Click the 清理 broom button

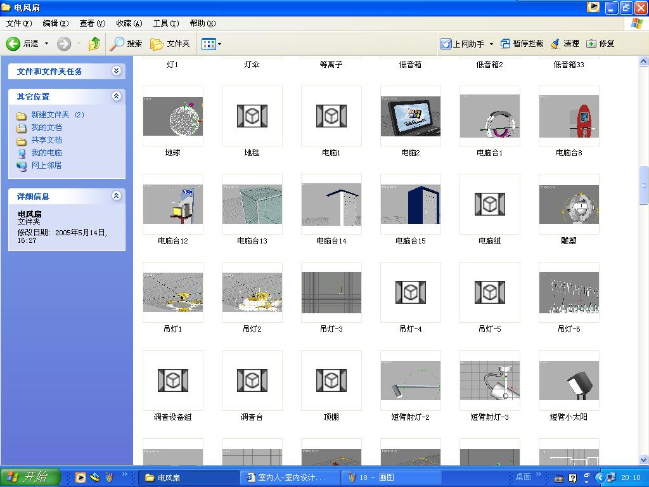(x=565, y=44)
